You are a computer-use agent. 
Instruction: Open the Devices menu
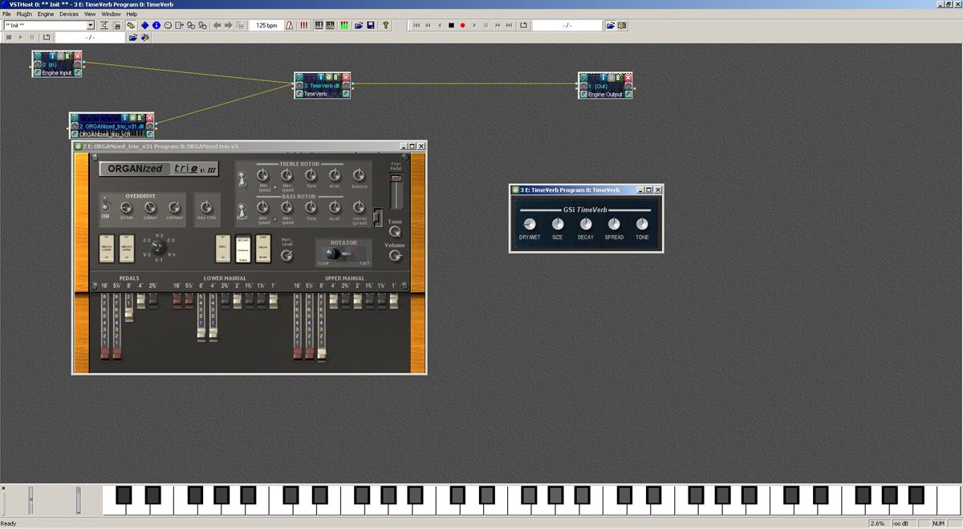(x=69, y=14)
